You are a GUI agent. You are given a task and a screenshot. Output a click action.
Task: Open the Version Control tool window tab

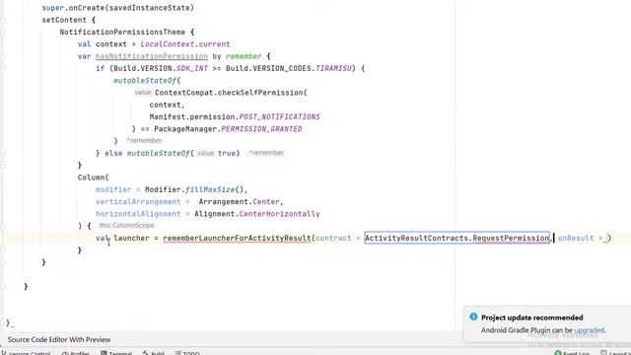[x=27, y=353]
